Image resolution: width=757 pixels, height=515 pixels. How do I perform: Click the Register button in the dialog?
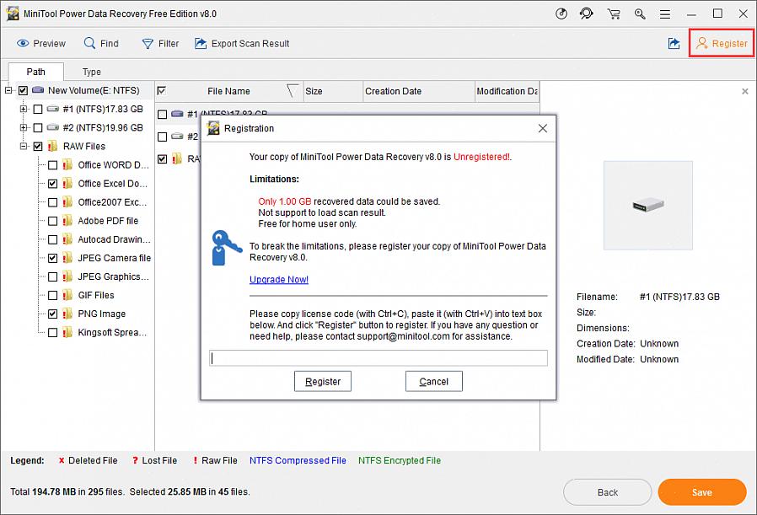(x=323, y=381)
